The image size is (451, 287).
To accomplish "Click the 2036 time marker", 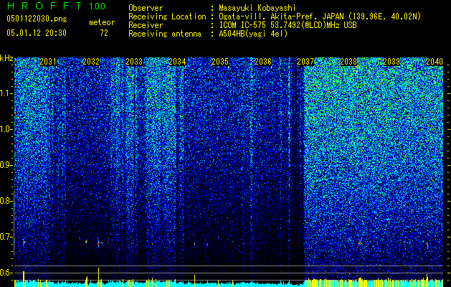I will click(263, 62).
